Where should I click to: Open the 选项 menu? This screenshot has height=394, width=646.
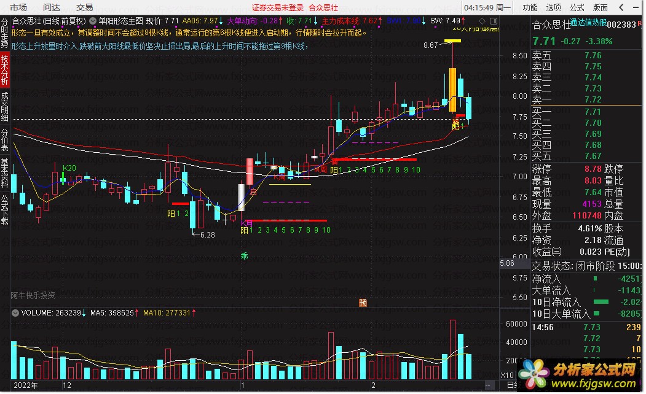[x=553, y=7]
